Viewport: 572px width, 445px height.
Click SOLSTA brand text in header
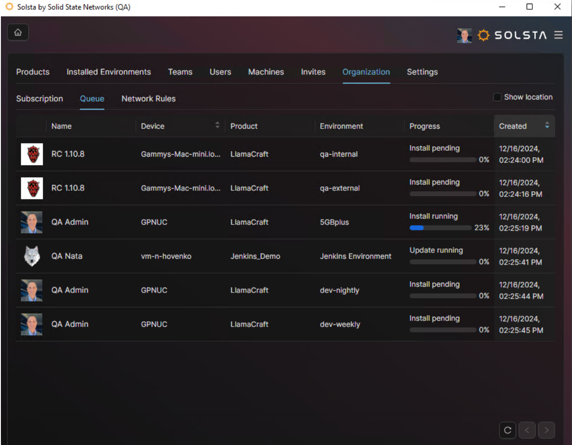(x=521, y=35)
